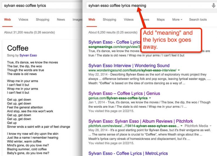Open 'Sylvan Esso - Coffee Lyrics | MetroLyrics' result

tap(128, 153)
